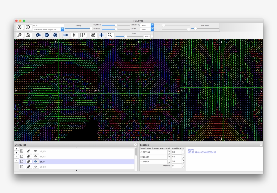277x193 pixels.
Task: Open overlay display settings gear
Action: [20, 27]
